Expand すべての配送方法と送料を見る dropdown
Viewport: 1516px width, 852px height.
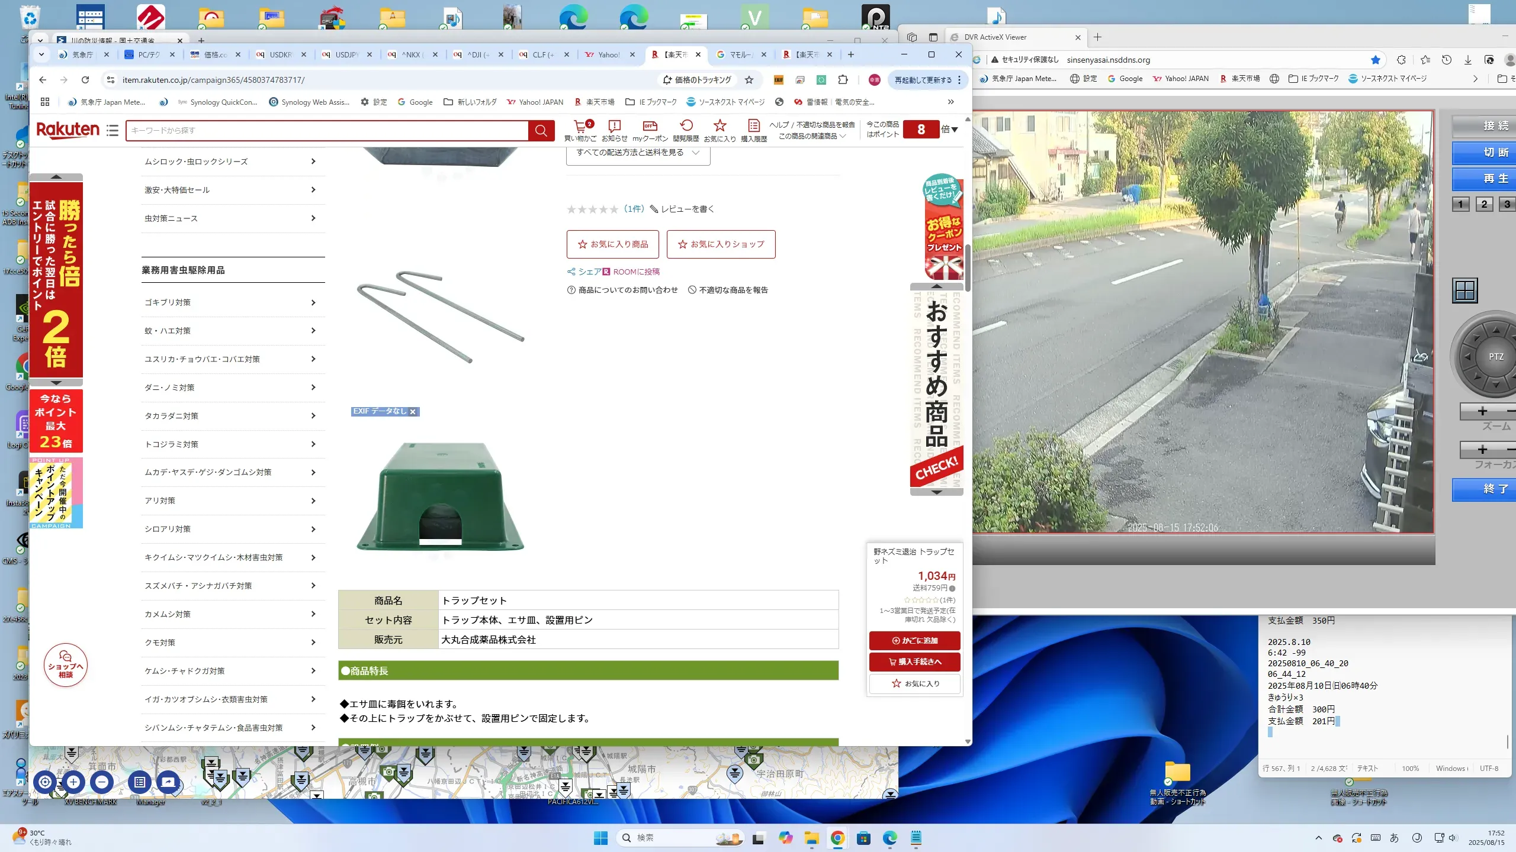coord(638,153)
